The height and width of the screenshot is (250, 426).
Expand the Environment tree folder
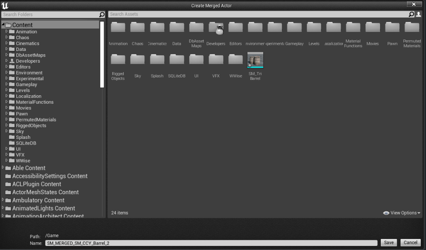pyautogui.click(x=7, y=72)
